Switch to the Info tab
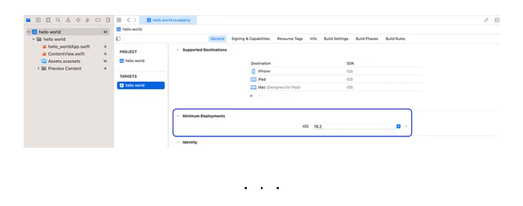The height and width of the screenshot is (206, 523). [x=313, y=39]
